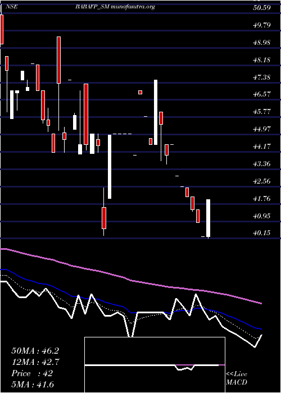Click the tall white candlestick reaching 47.38

tap(156, 112)
